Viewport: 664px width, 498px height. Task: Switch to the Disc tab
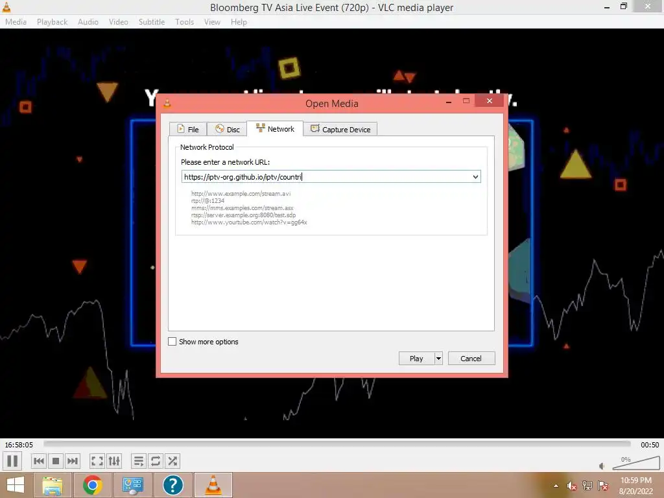coord(227,129)
